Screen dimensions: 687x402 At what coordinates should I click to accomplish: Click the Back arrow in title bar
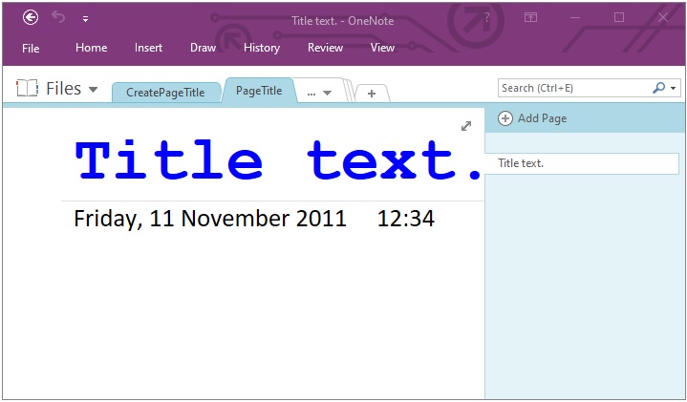point(31,17)
